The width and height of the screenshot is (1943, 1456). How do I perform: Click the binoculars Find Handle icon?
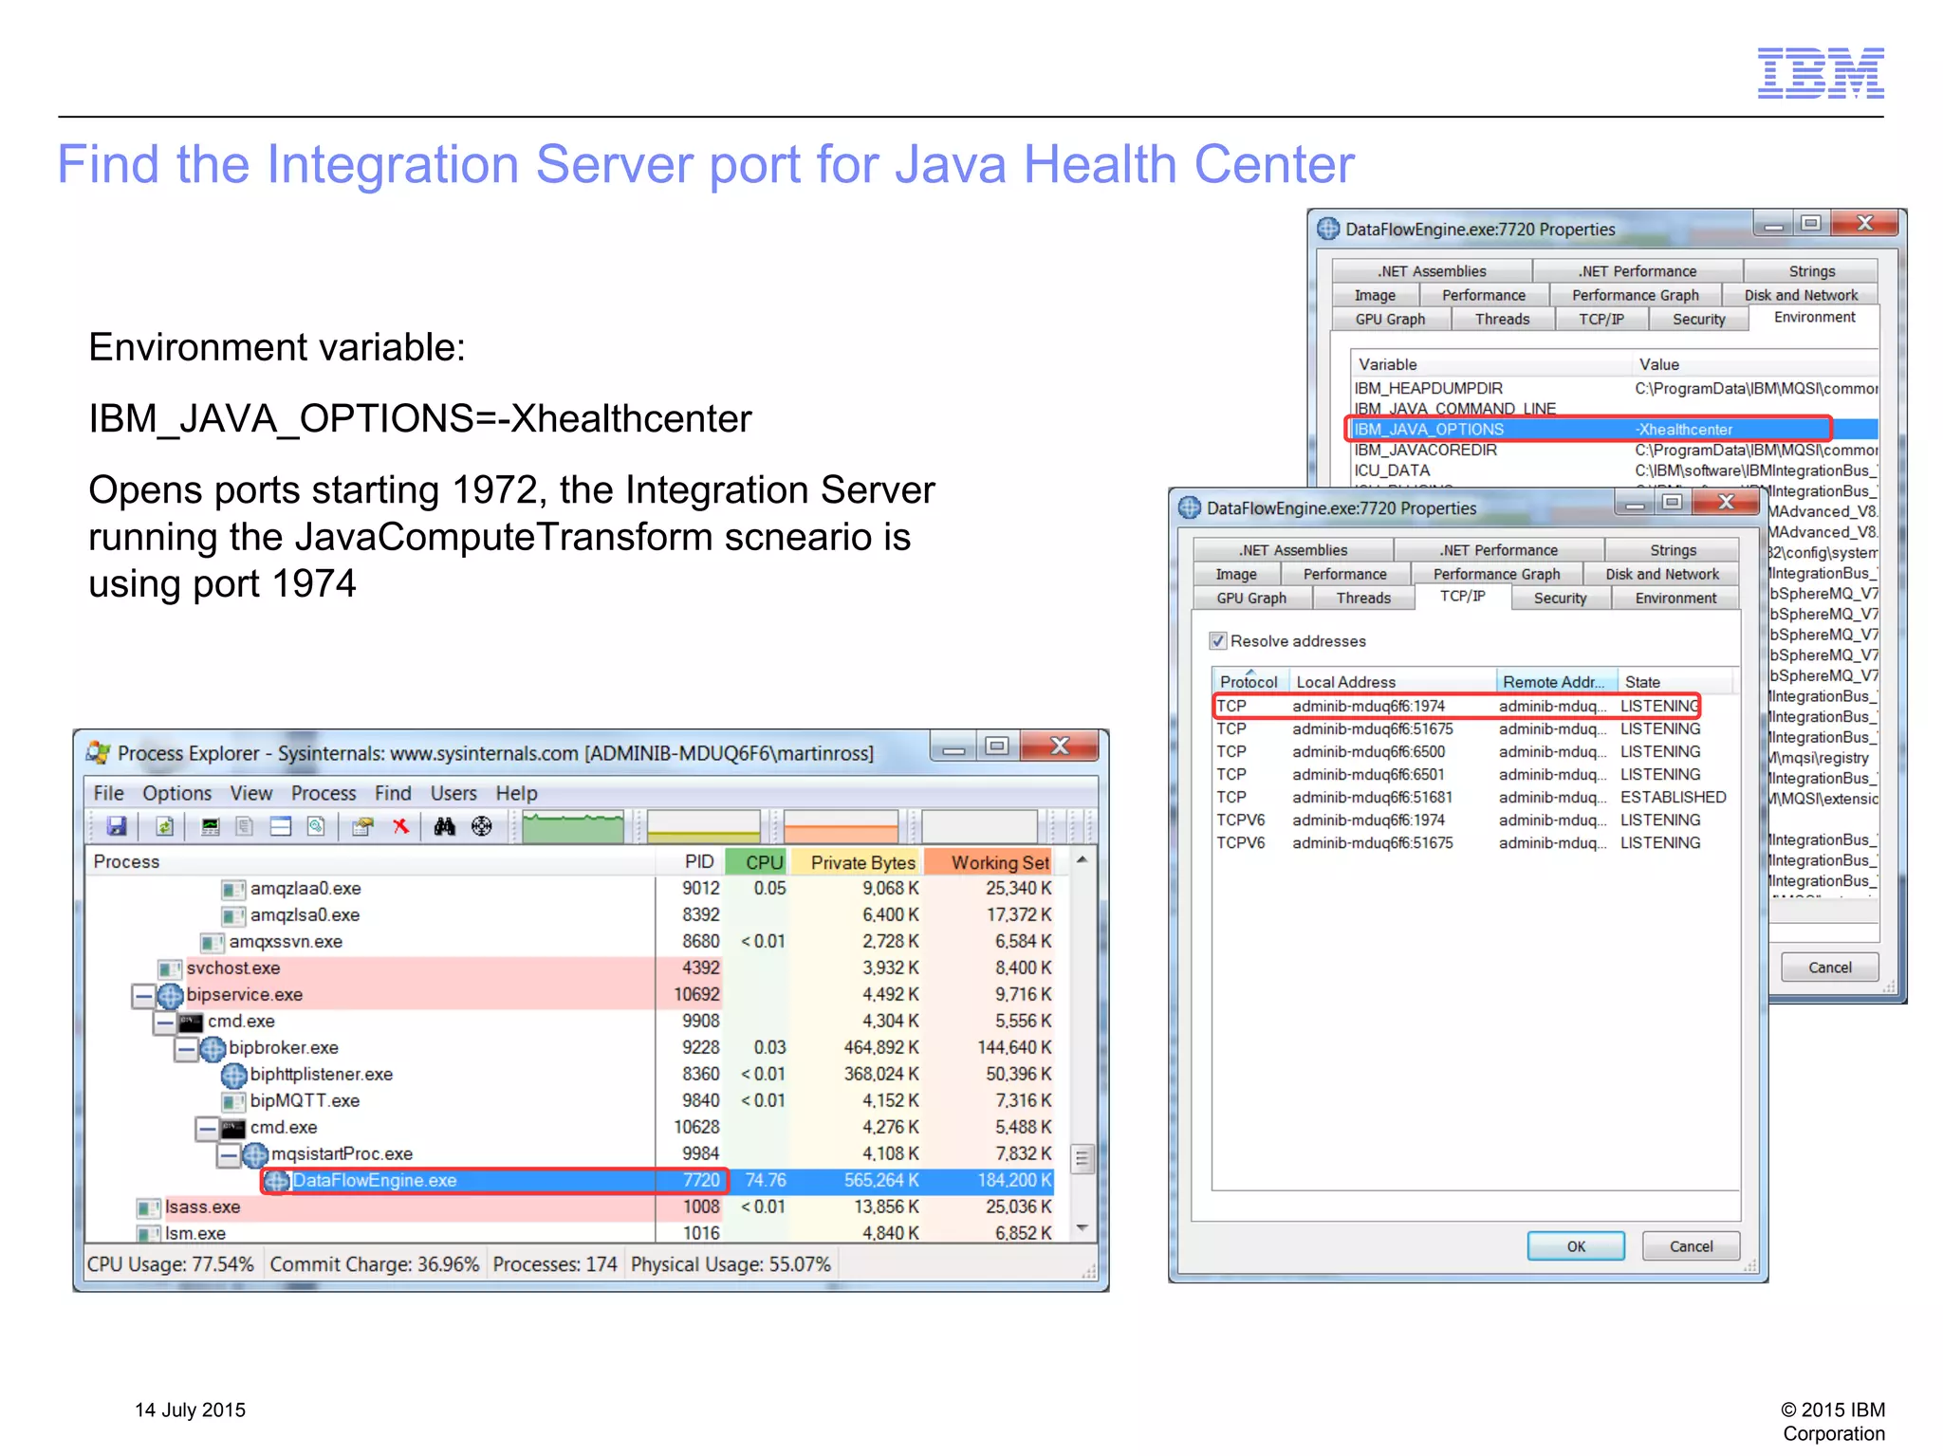pos(444,826)
